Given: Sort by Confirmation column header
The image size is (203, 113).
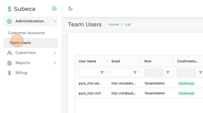Looking at the screenshot, I should [x=188, y=61].
